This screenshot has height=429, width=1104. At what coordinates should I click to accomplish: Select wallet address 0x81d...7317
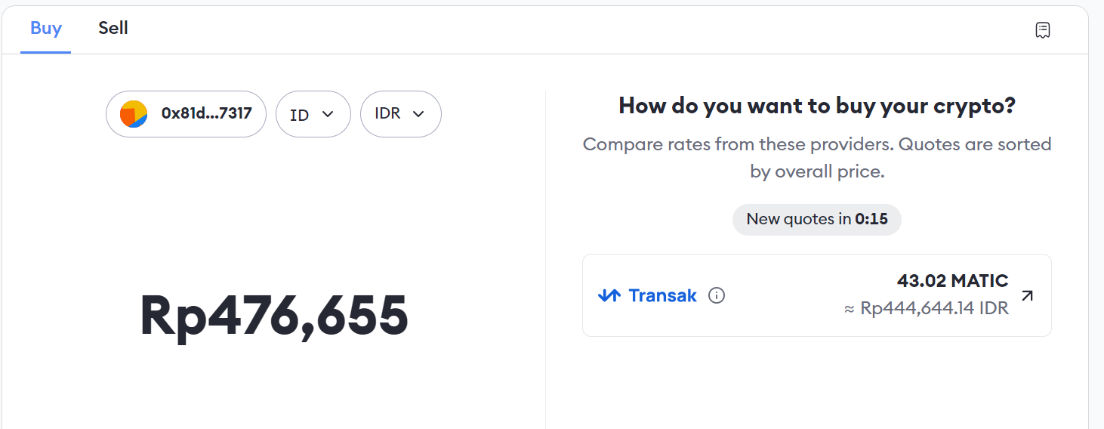206,114
